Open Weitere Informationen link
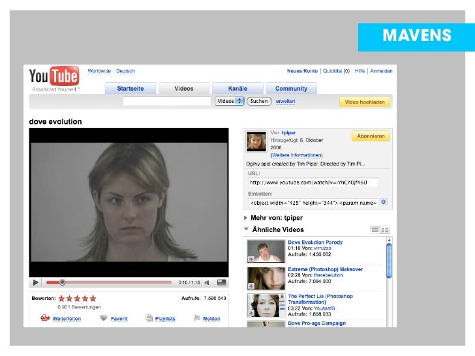Viewport: 475px width, 356px height. coord(297,155)
